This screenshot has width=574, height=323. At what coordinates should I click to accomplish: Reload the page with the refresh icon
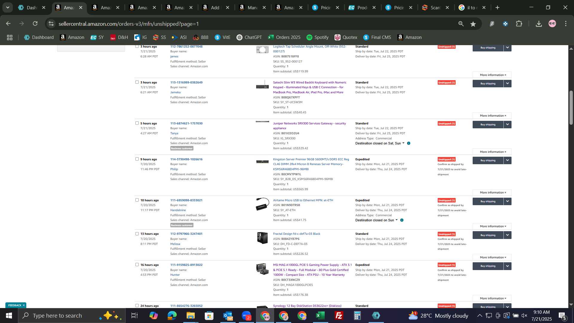[35, 24]
